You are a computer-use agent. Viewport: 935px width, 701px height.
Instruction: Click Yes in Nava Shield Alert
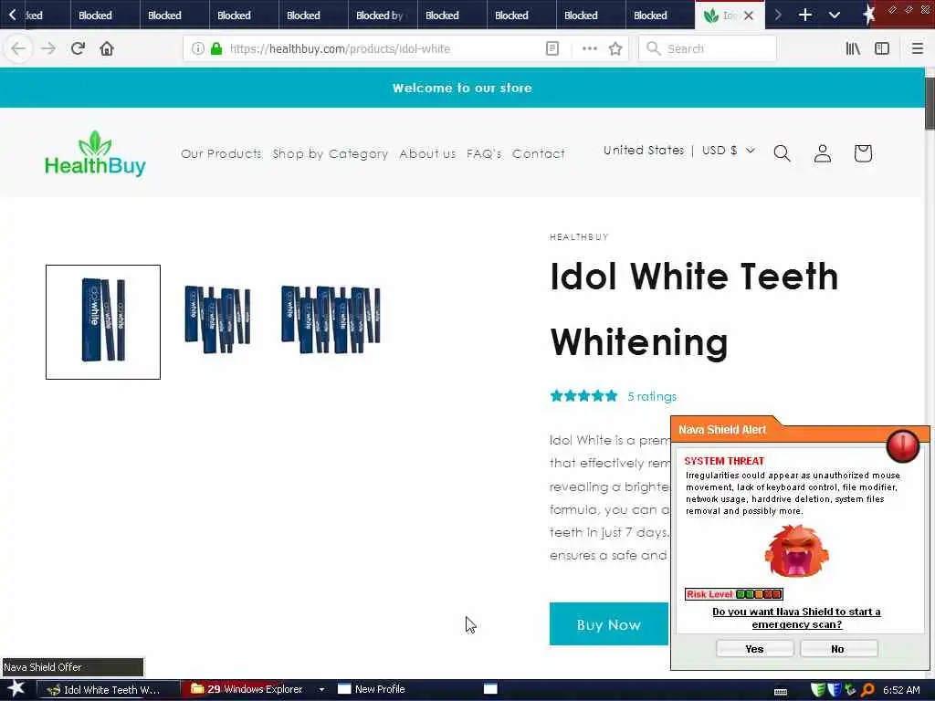pyautogui.click(x=754, y=649)
